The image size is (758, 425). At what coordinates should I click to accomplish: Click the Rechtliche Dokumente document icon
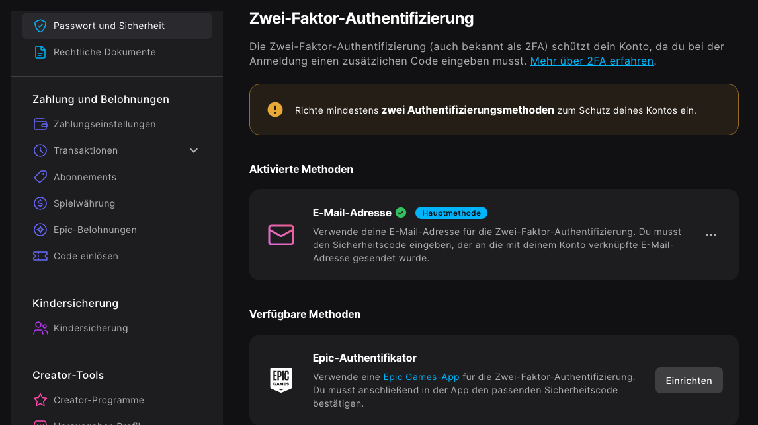tap(40, 52)
